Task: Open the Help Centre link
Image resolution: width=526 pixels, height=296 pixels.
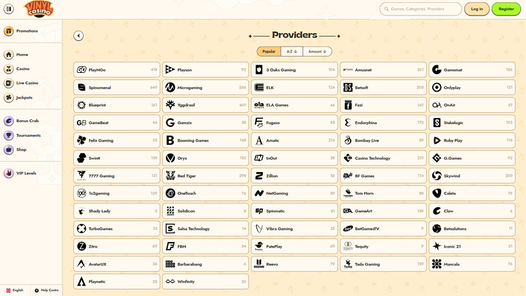Action: [46, 290]
